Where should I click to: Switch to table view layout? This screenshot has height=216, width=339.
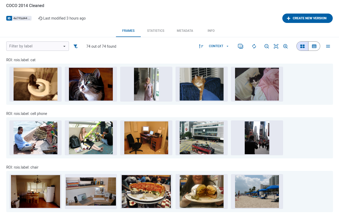(314, 46)
